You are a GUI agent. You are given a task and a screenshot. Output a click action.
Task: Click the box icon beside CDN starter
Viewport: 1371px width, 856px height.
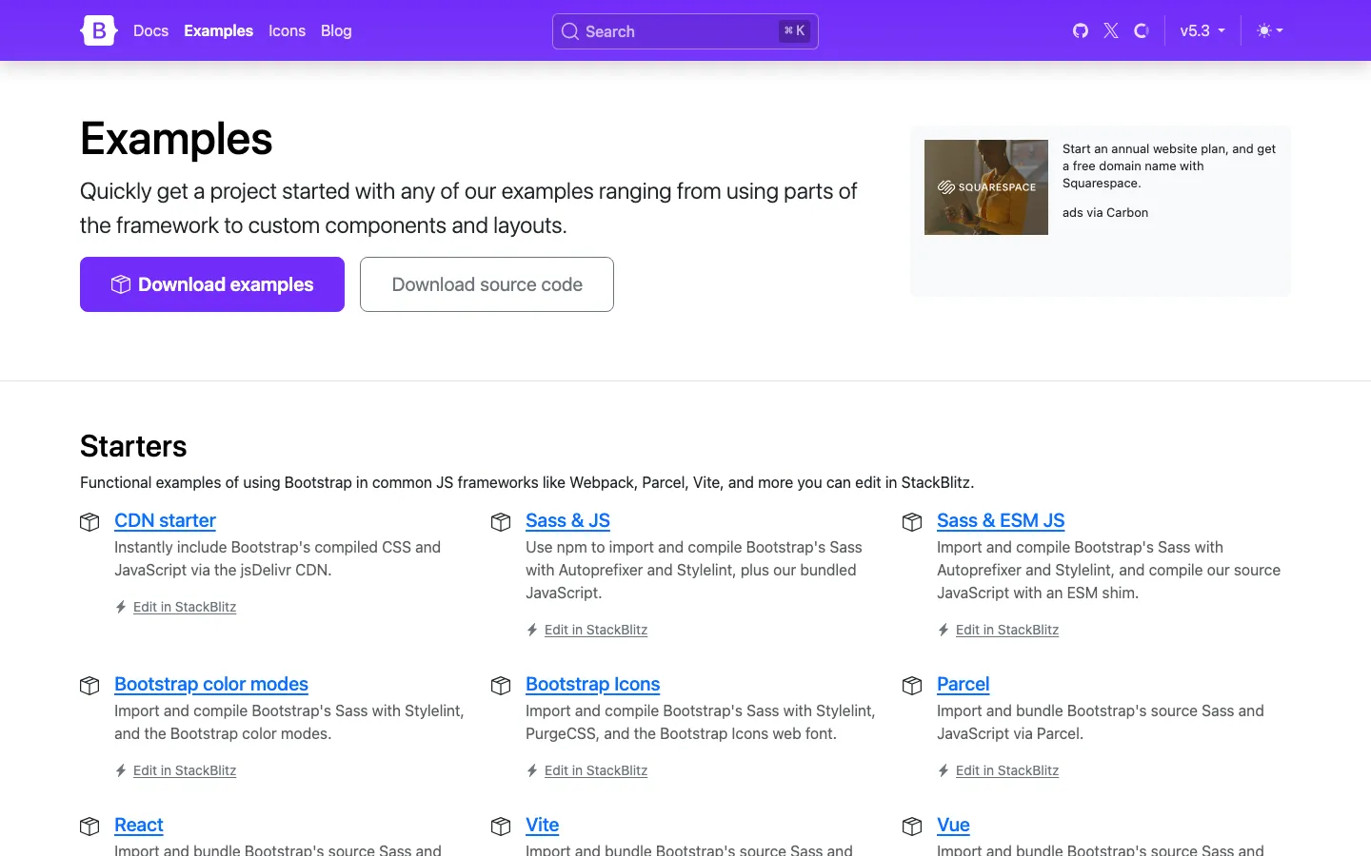click(x=89, y=522)
